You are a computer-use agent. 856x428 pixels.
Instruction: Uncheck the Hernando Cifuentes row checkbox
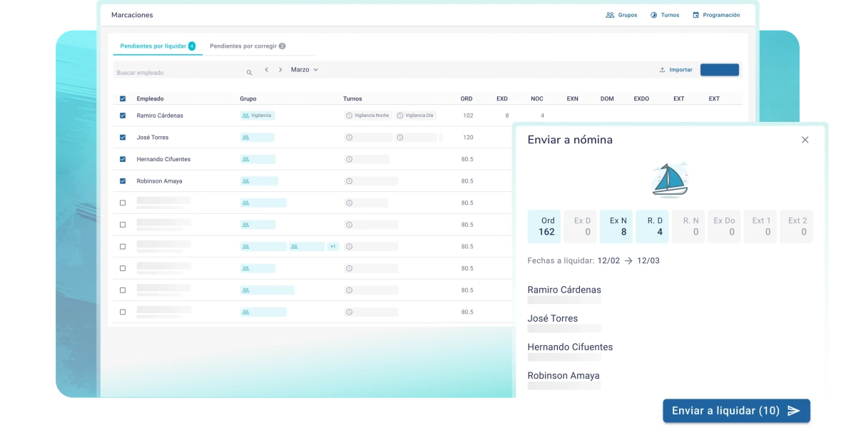(x=123, y=159)
